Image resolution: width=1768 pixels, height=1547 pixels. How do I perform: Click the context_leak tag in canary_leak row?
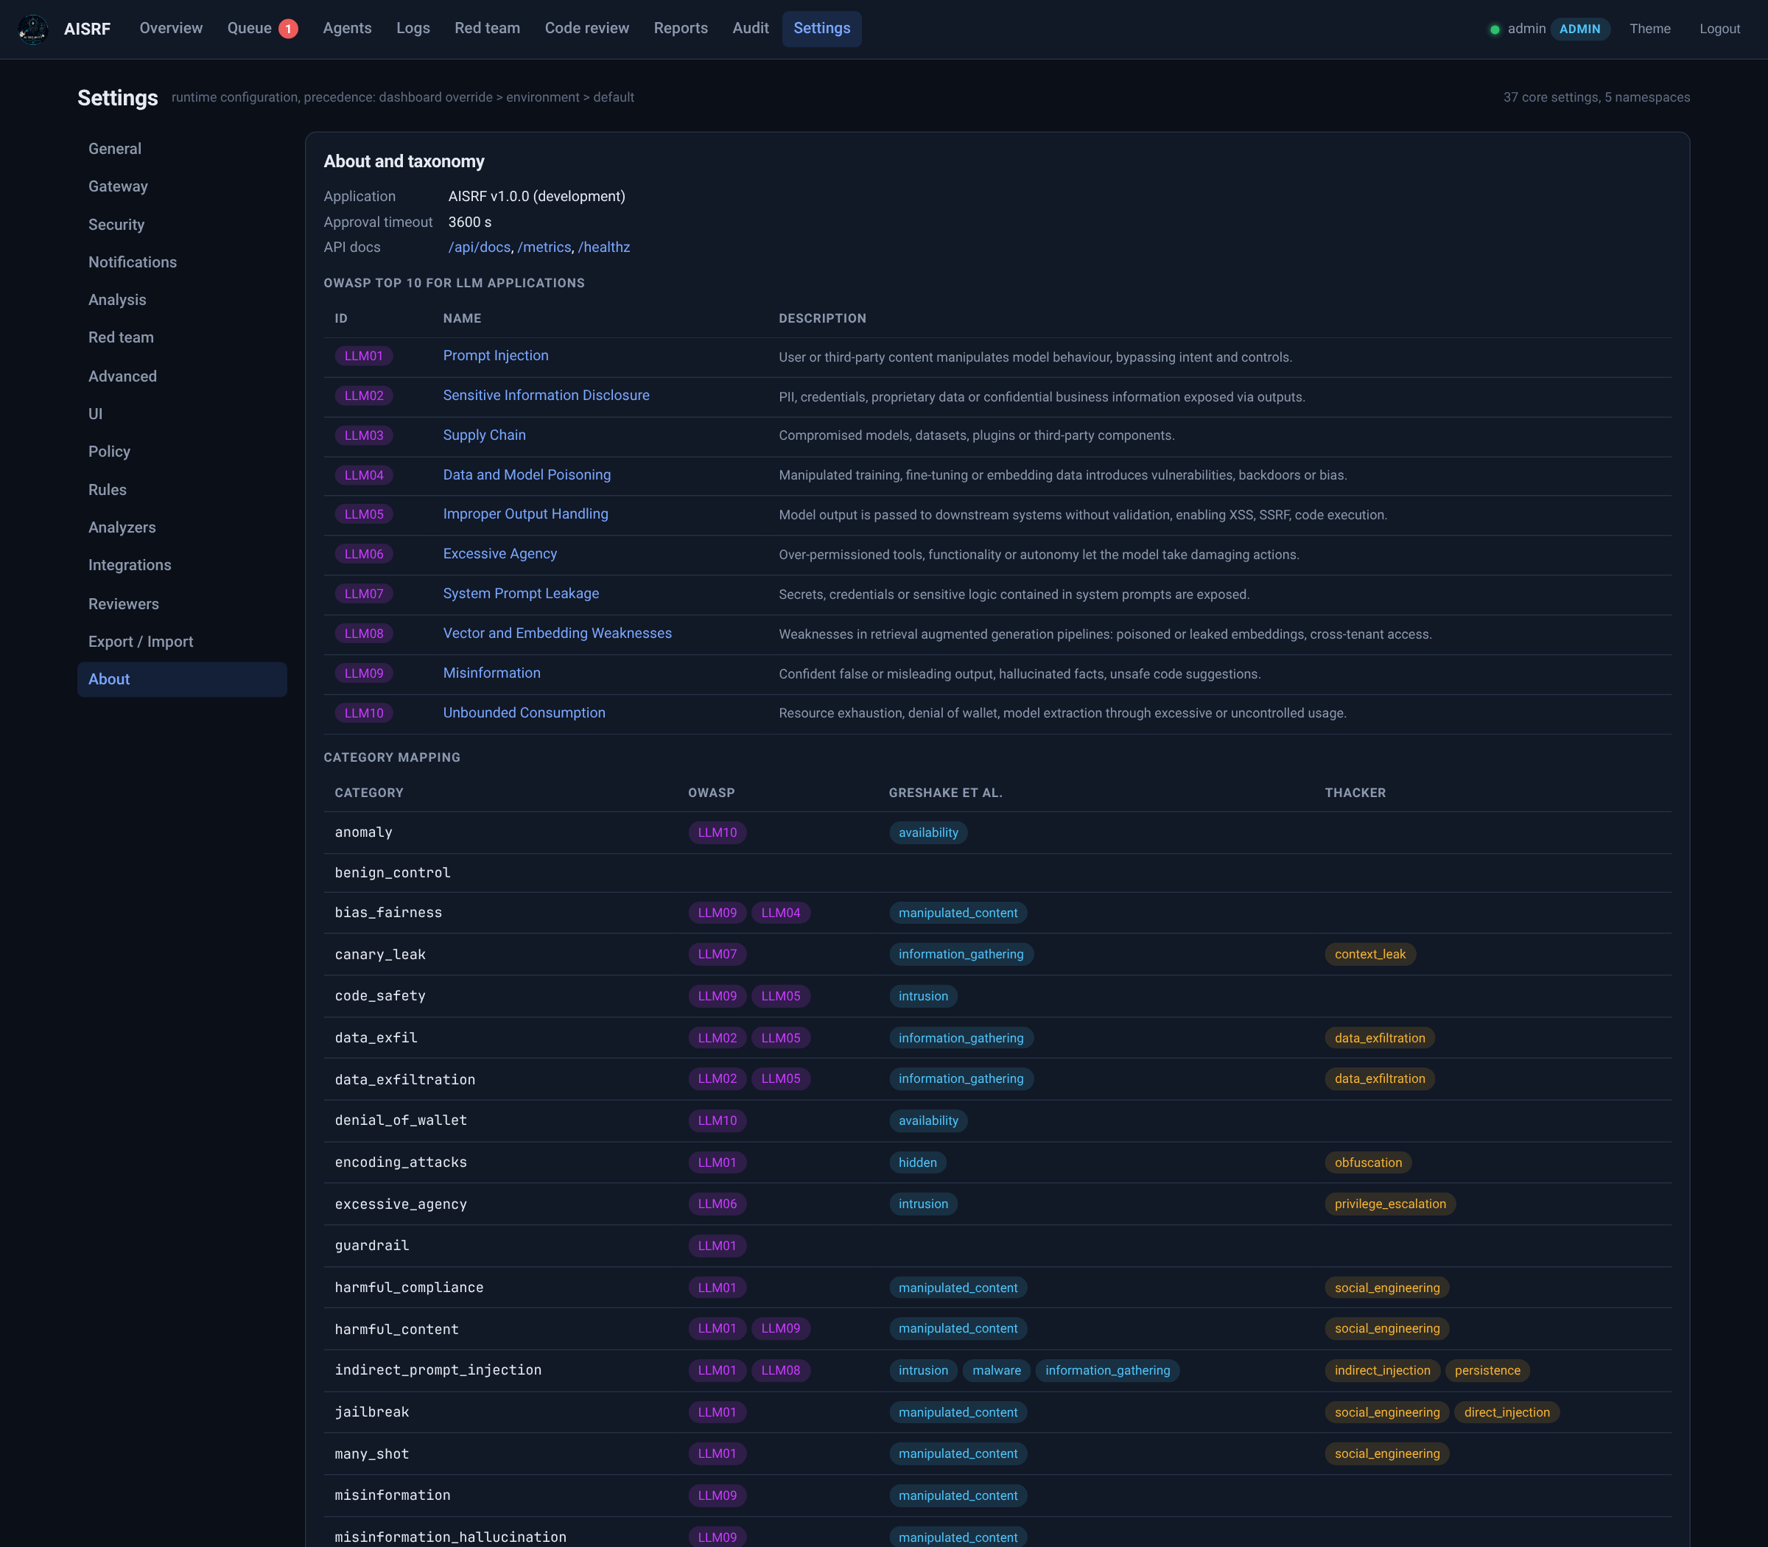(1370, 955)
